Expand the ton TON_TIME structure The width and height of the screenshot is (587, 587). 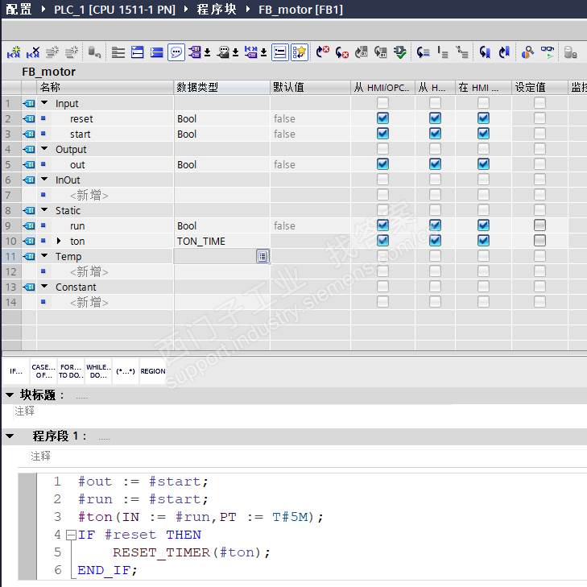click(x=59, y=241)
